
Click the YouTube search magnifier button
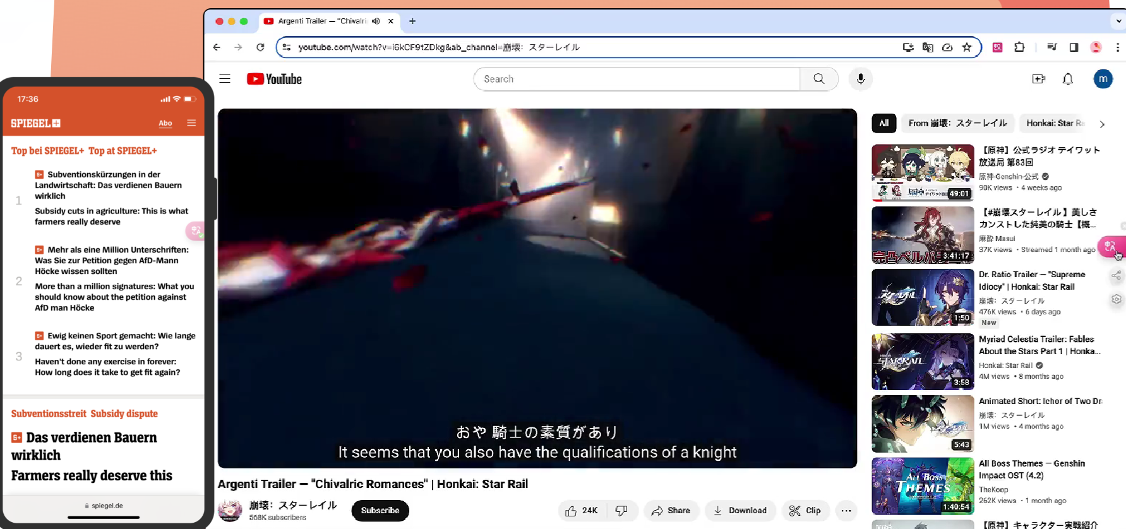pyautogui.click(x=819, y=79)
